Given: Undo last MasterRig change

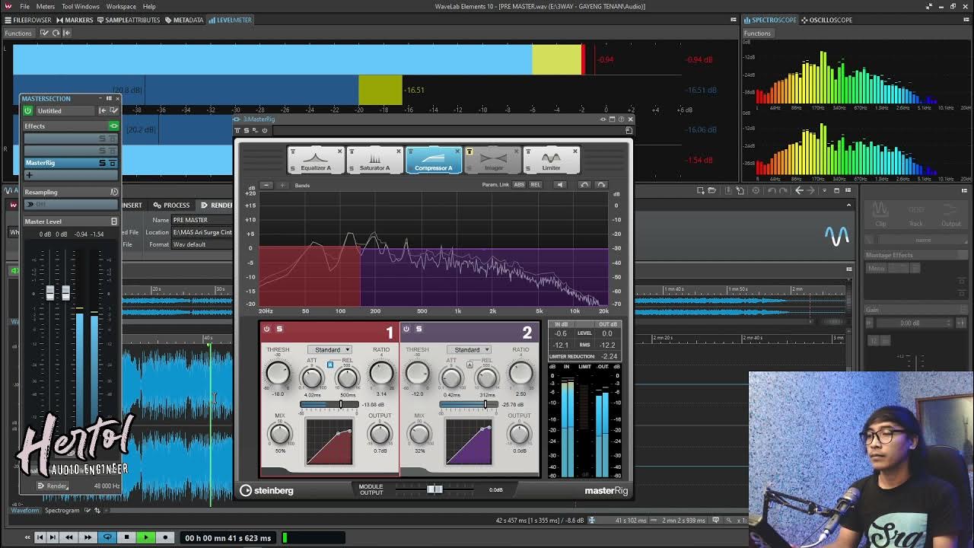Looking at the screenshot, I should point(584,184).
